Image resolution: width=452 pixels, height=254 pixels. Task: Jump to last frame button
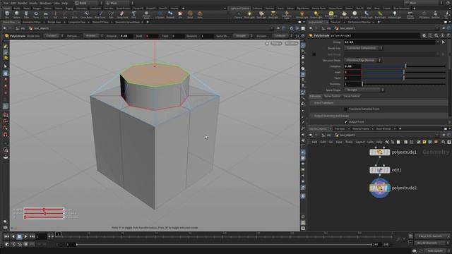click(32, 236)
